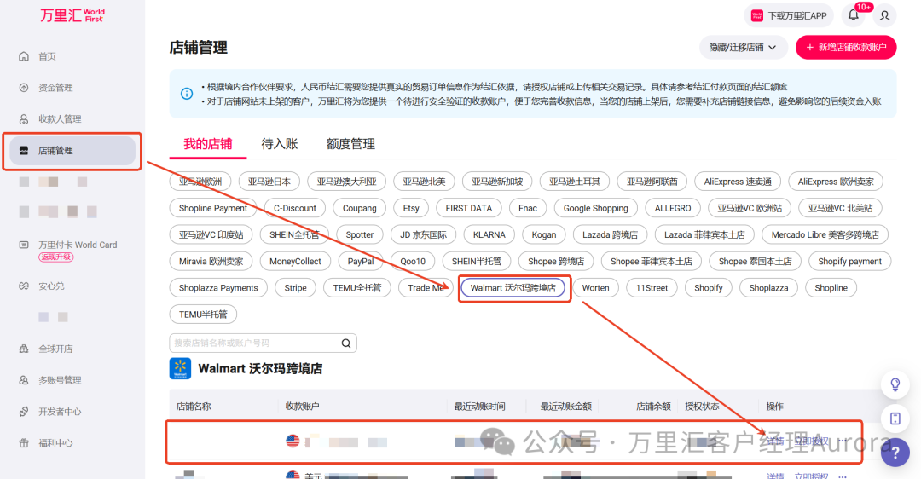Click the store name search field

point(263,343)
